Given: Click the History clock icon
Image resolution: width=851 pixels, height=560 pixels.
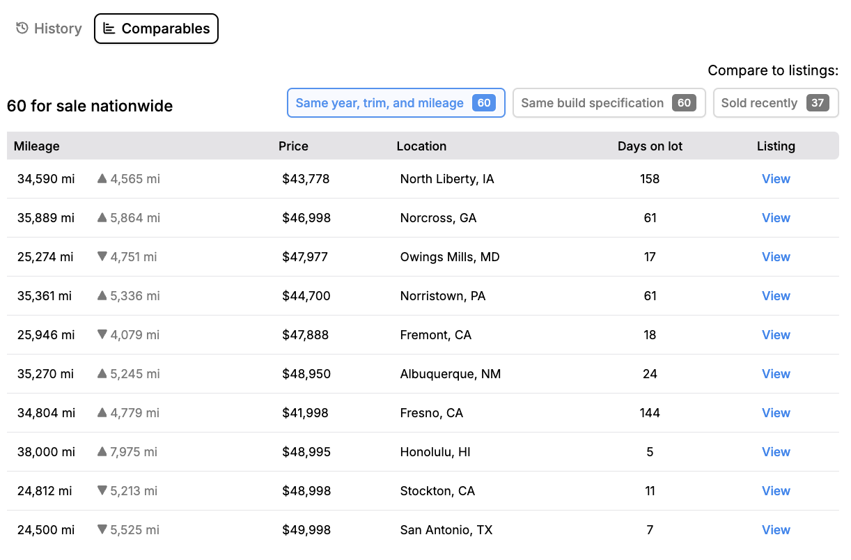Looking at the screenshot, I should 22,29.
